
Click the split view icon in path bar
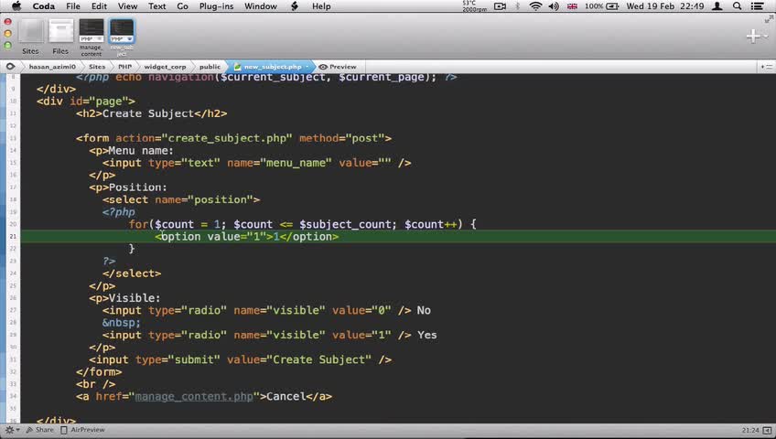click(767, 66)
